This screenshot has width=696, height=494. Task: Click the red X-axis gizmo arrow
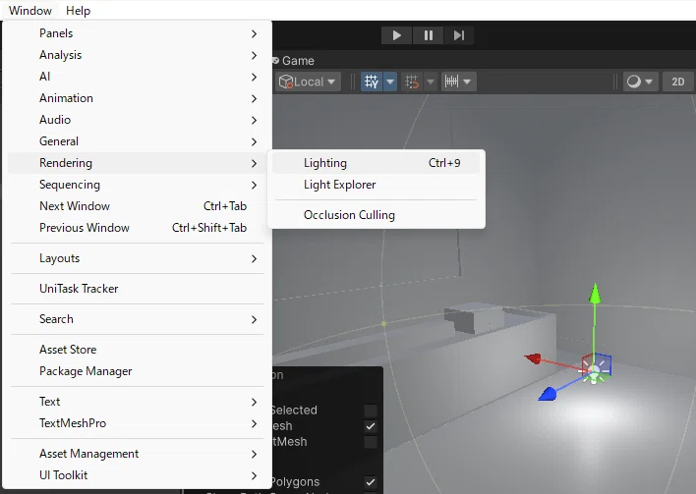coord(533,358)
